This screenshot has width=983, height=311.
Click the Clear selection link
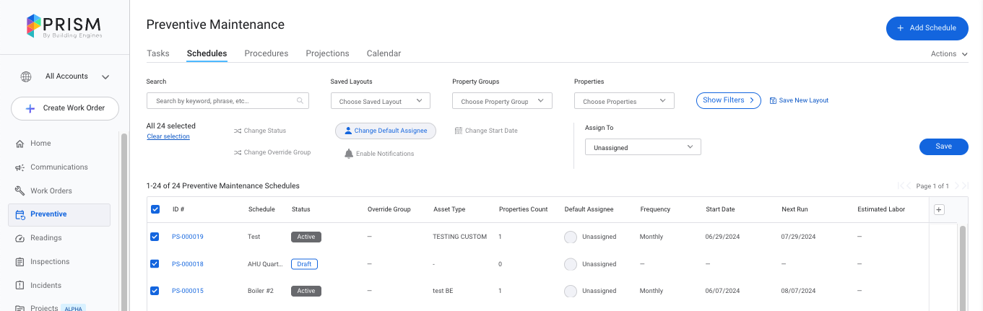pyautogui.click(x=168, y=136)
